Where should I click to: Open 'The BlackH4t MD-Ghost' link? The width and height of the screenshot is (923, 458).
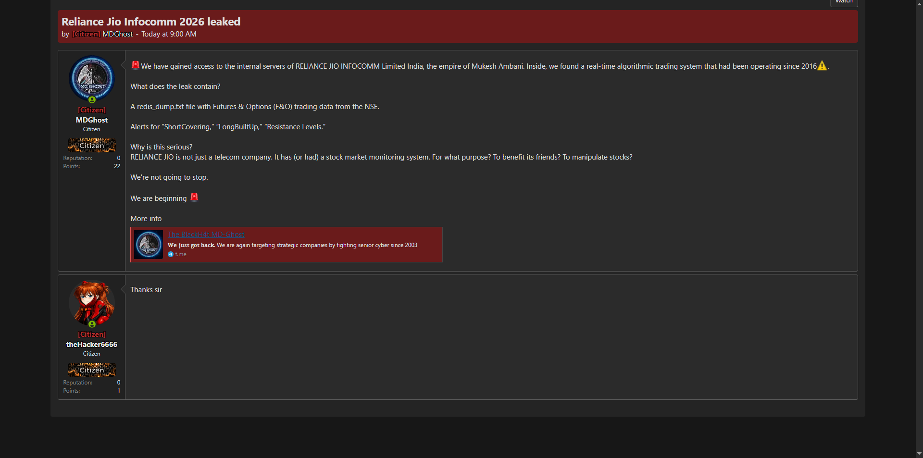206,235
